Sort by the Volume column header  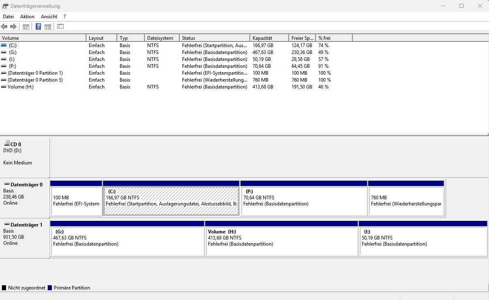coord(43,38)
